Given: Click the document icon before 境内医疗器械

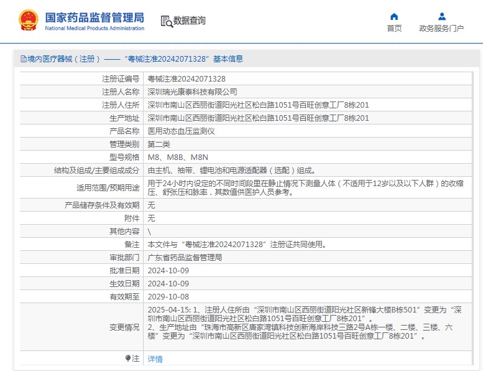Looking at the screenshot, I should [x=23, y=59].
